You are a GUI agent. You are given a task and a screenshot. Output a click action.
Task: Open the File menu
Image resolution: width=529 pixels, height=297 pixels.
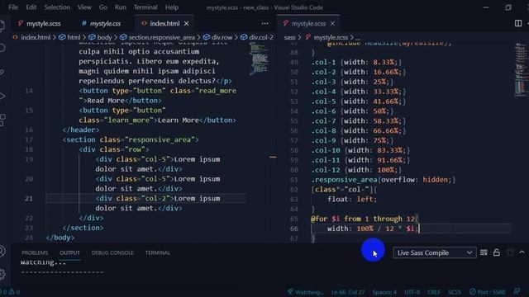pyautogui.click(x=13, y=7)
